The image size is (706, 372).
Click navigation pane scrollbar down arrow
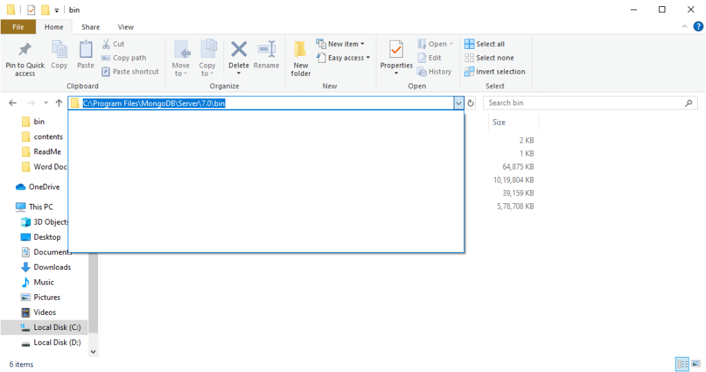click(93, 352)
